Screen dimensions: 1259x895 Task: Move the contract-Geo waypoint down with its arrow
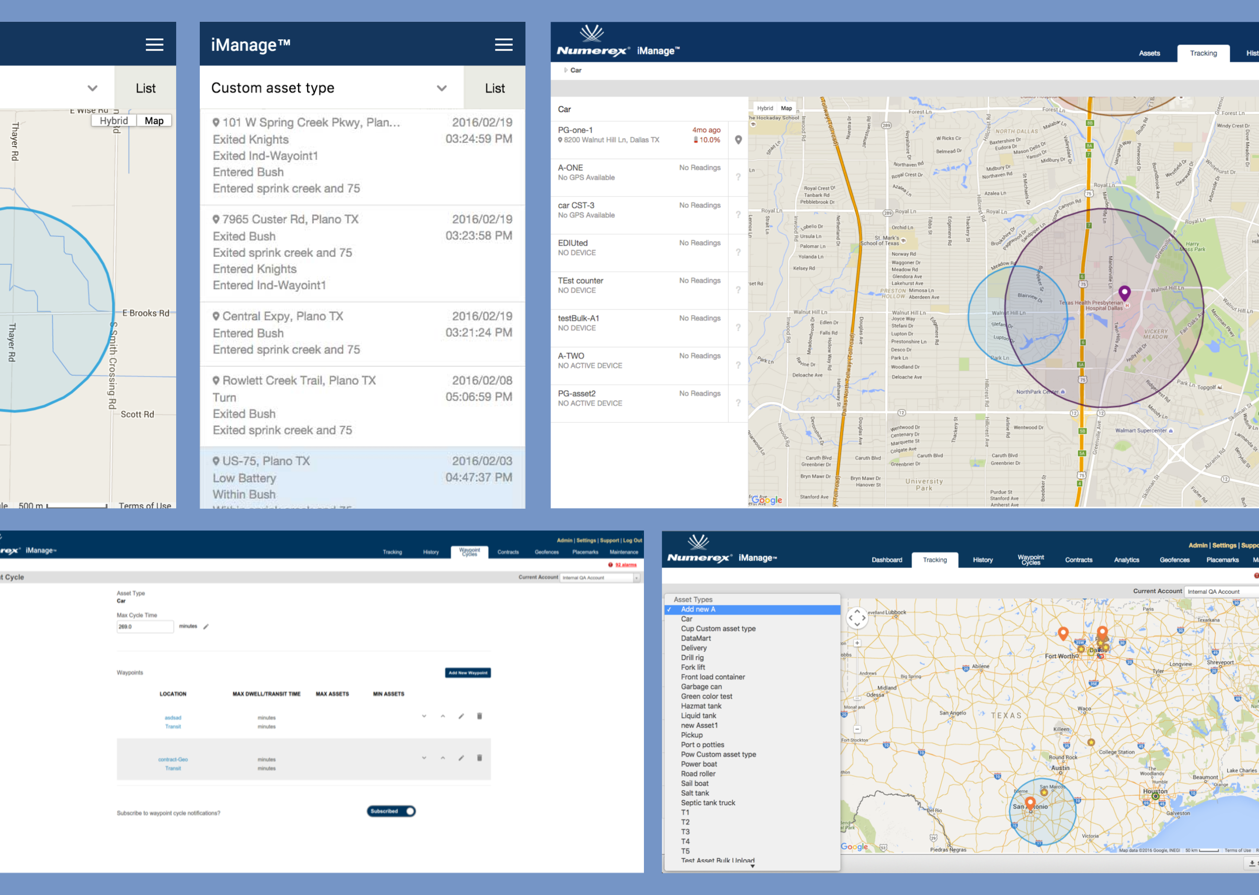[x=424, y=758]
